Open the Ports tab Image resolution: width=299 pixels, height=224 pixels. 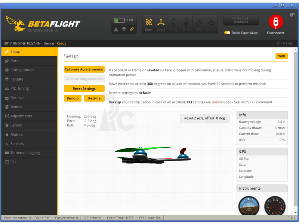click(30, 61)
